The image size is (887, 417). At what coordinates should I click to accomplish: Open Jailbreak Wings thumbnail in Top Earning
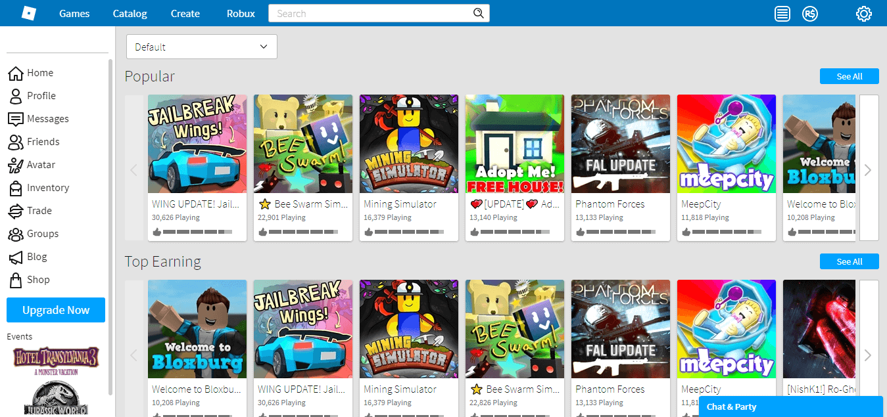(x=303, y=329)
